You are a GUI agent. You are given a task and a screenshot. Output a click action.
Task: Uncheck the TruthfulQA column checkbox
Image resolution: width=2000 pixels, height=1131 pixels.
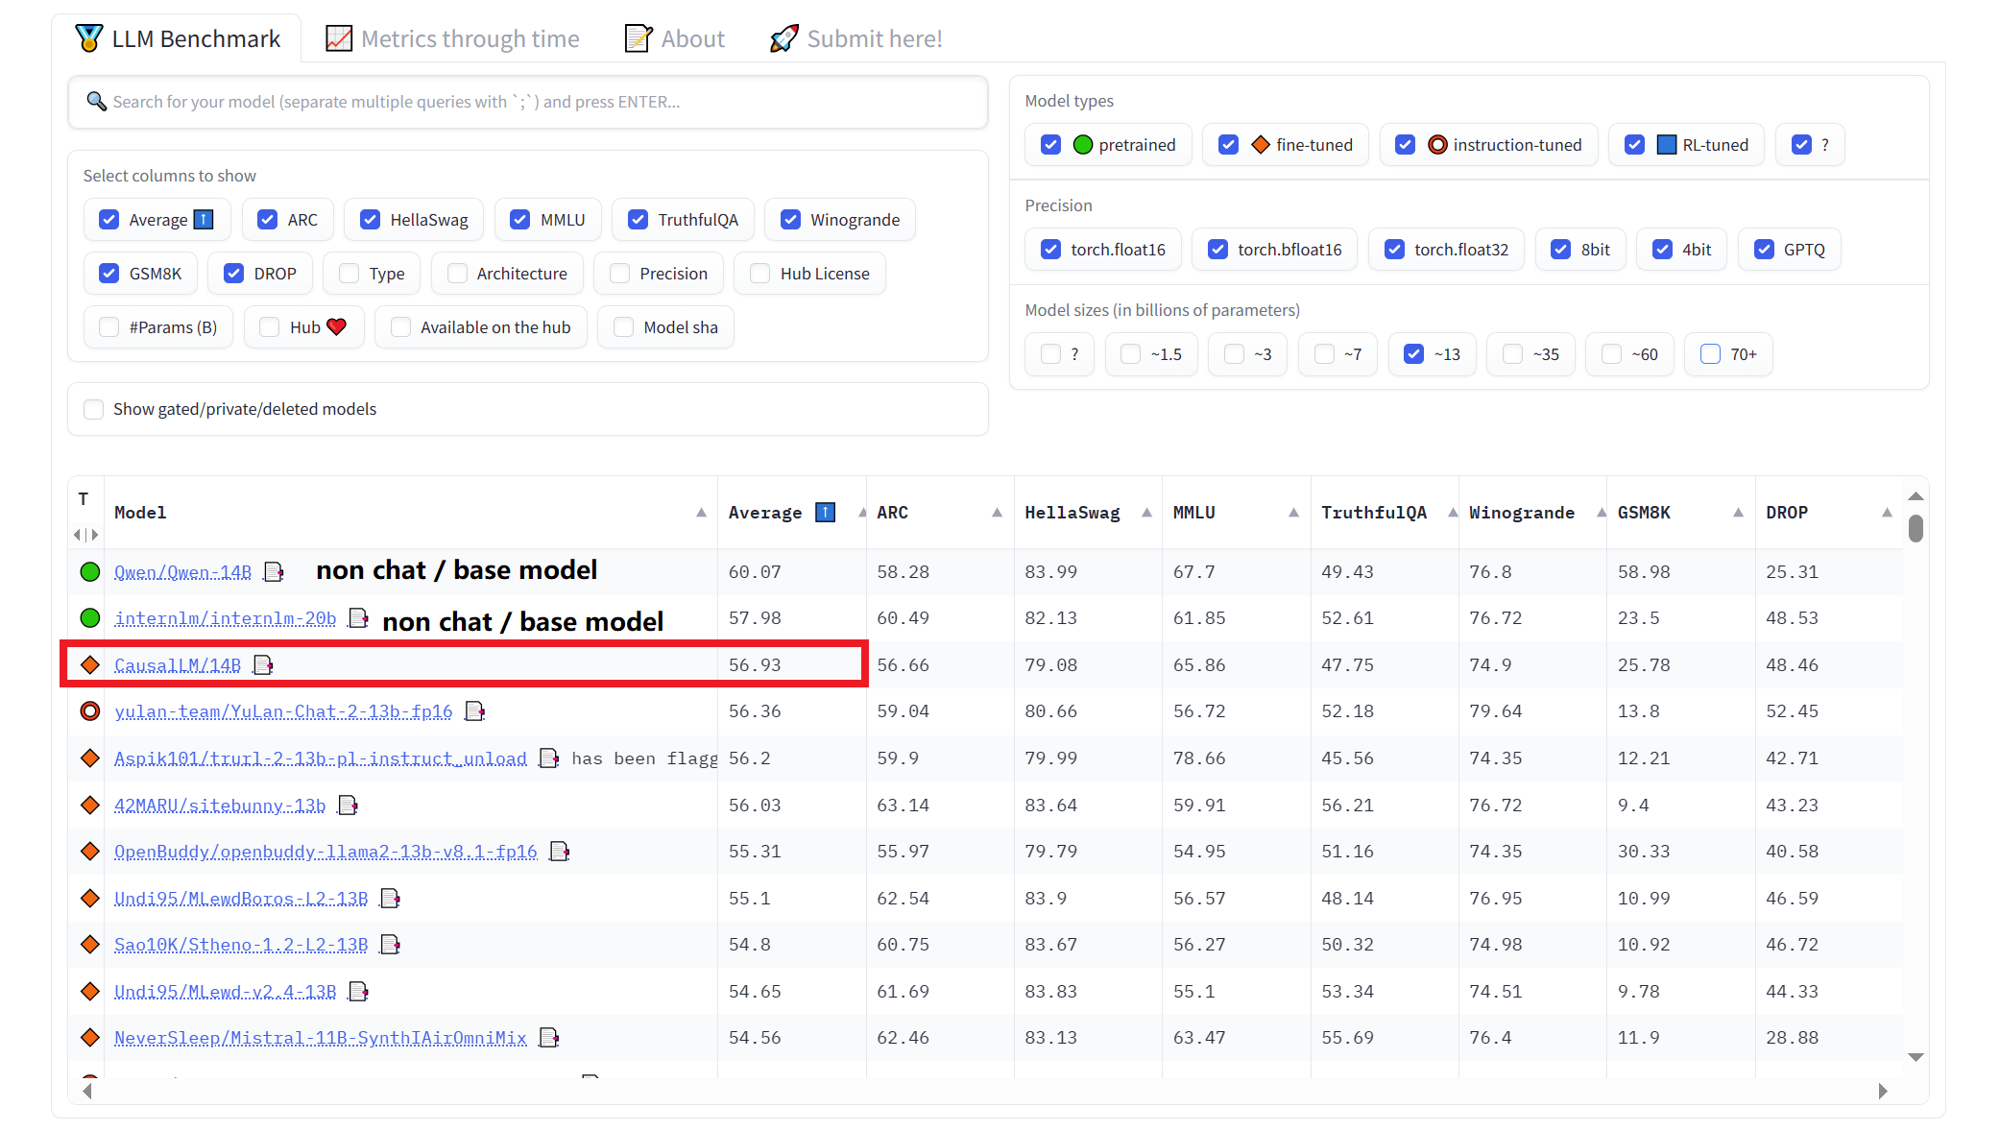(x=638, y=220)
